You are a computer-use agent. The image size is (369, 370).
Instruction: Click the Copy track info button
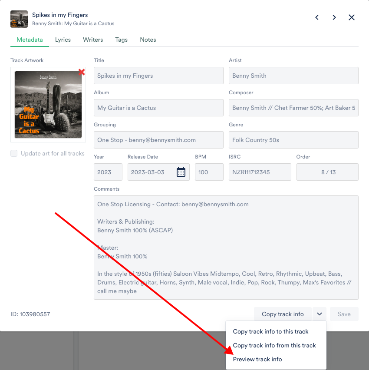[x=283, y=314]
